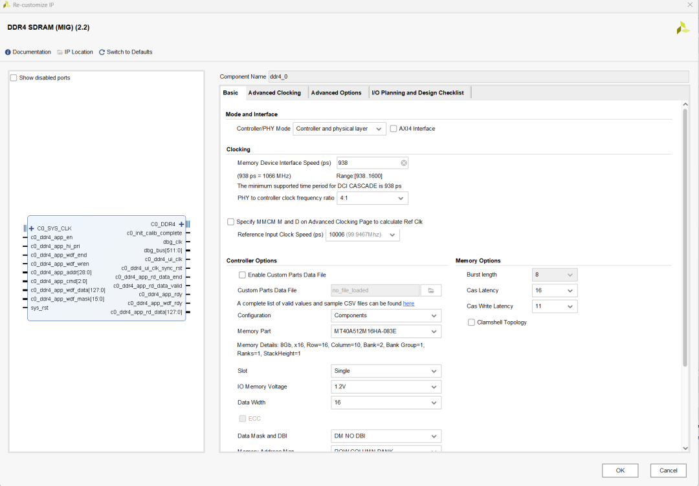The width and height of the screenshot is (699, 486).
Task: Open the Data Width dropdown
Action: [386, 403]
